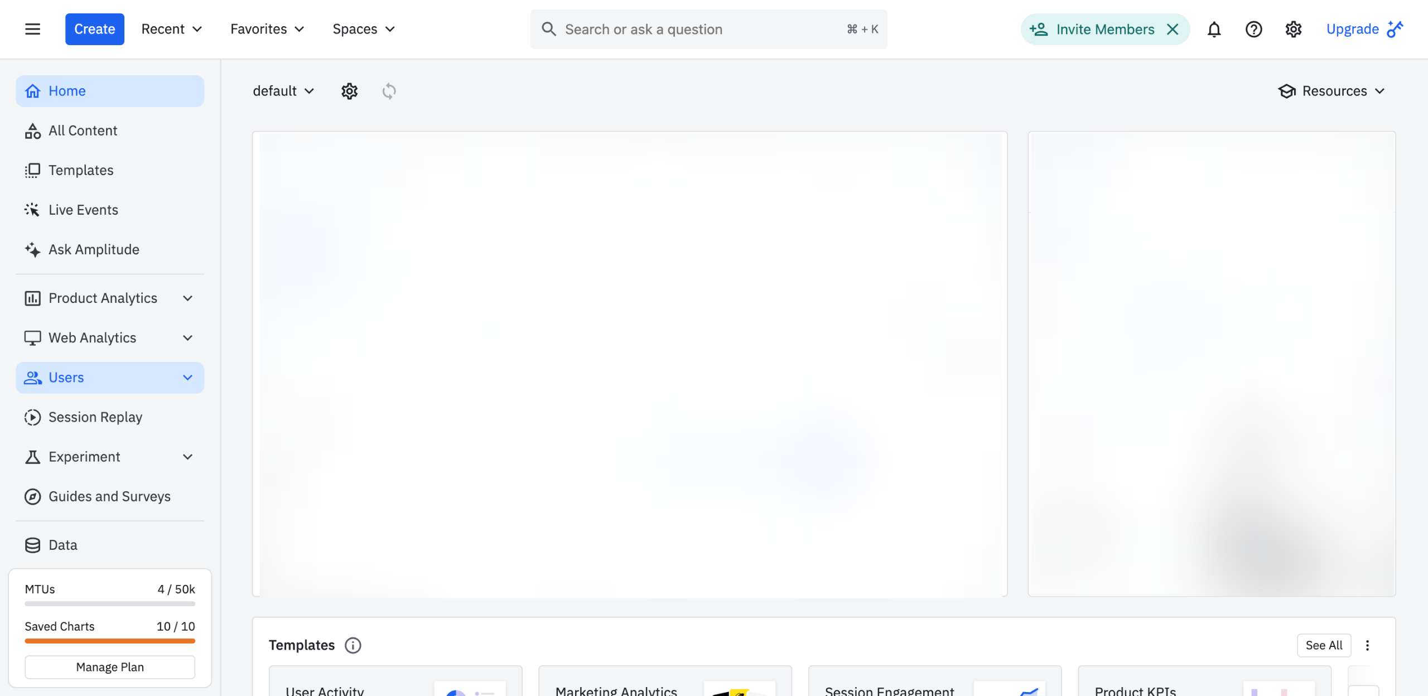Open the Recent menu

point(171,29)
